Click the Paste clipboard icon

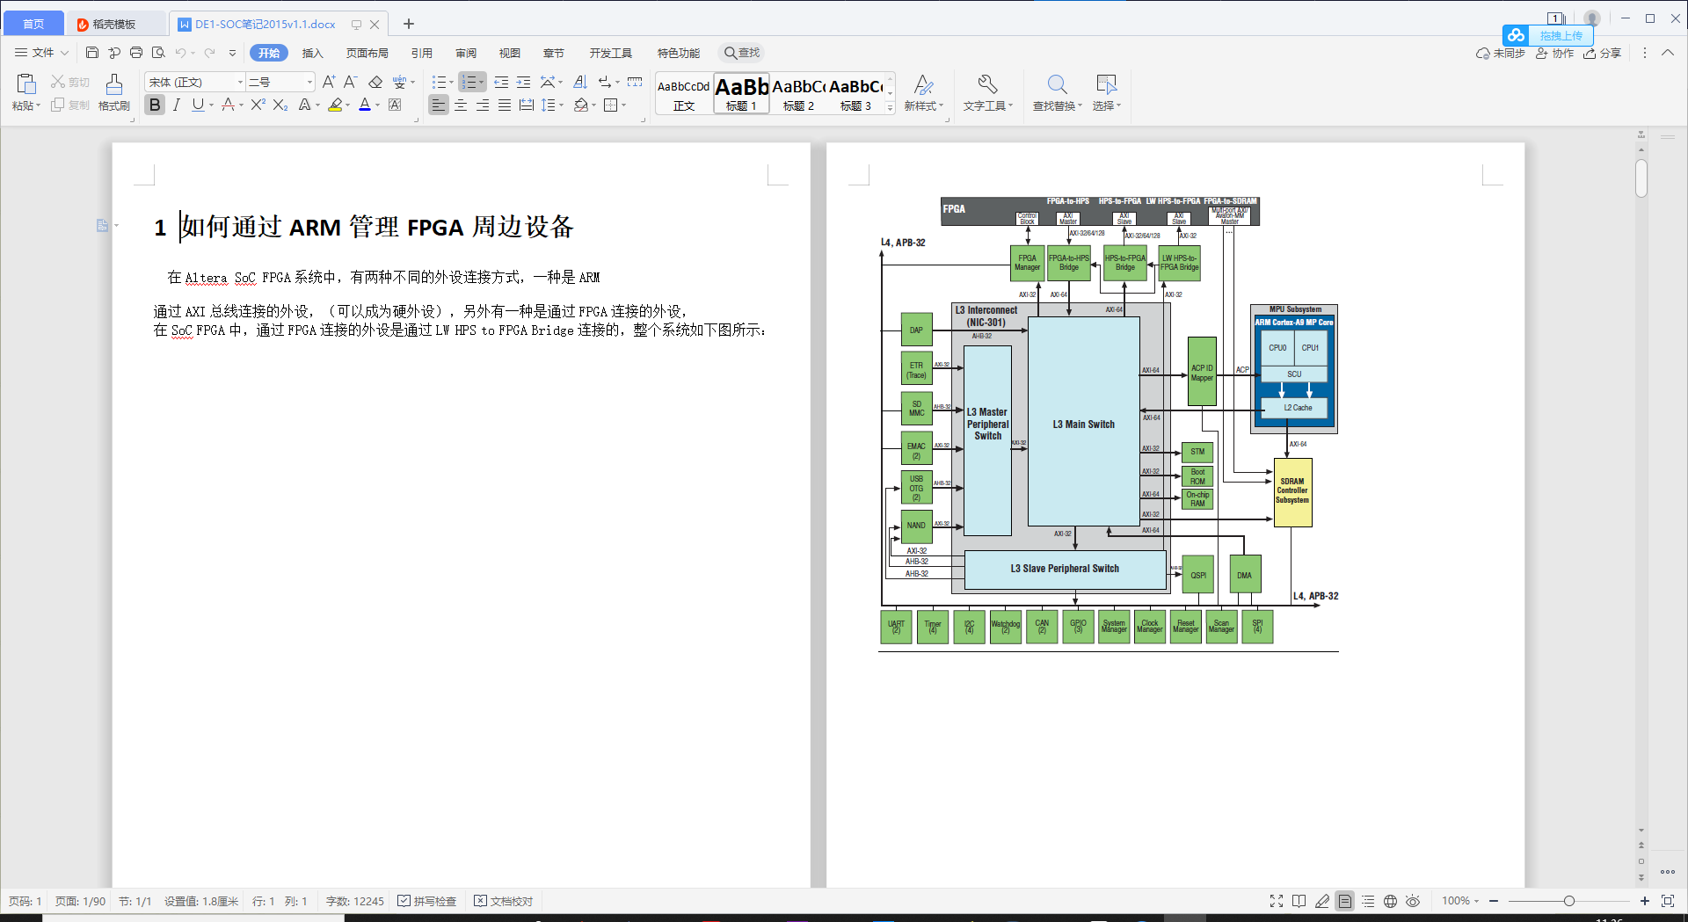click(x=25, y=83)
